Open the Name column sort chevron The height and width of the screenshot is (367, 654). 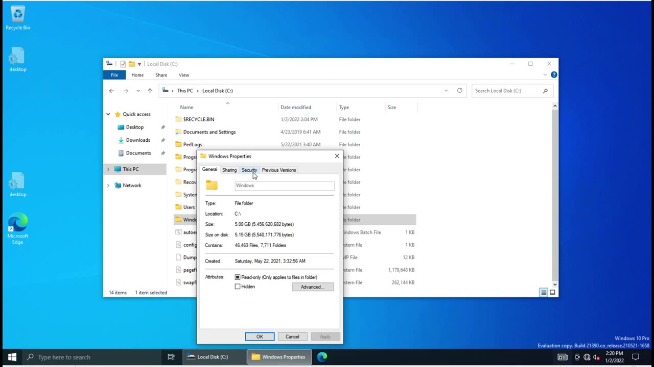(227, 103)
